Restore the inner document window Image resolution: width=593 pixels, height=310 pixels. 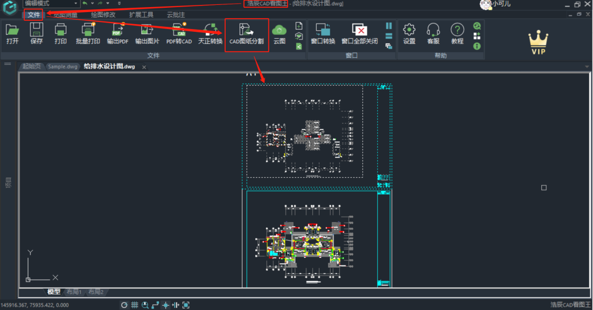(x=579, y=14)
